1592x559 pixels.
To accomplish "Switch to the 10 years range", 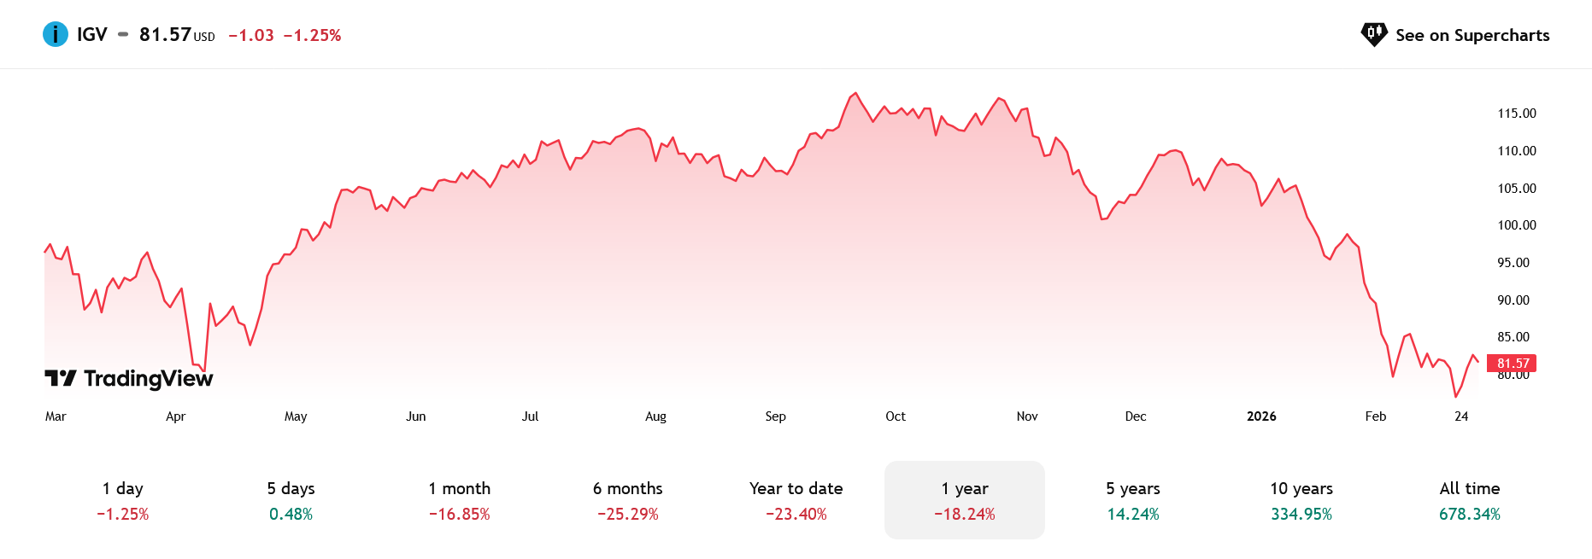I will pyautogui.click(x=1301, y=500).
